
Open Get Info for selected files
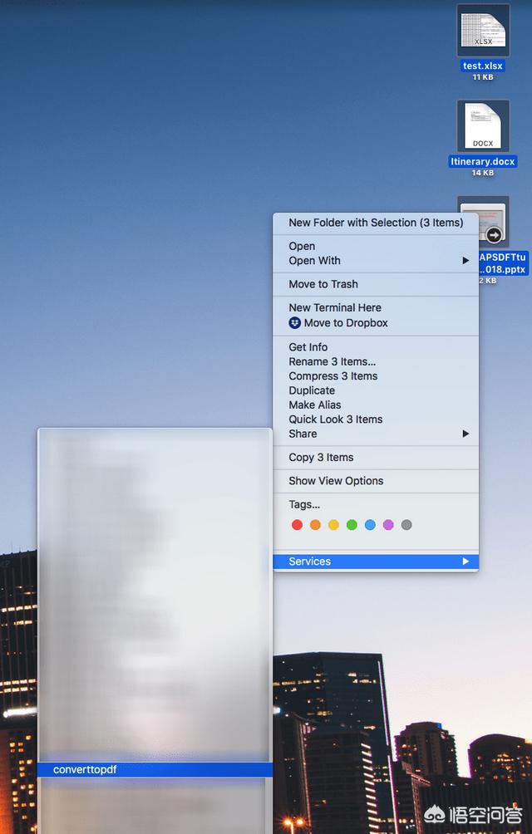point(376,347)
